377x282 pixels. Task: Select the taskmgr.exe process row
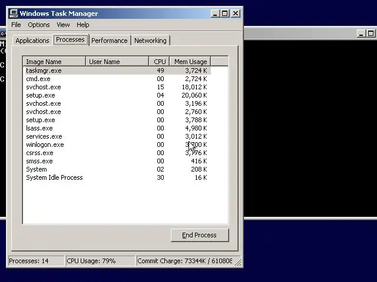coord(117,70)
